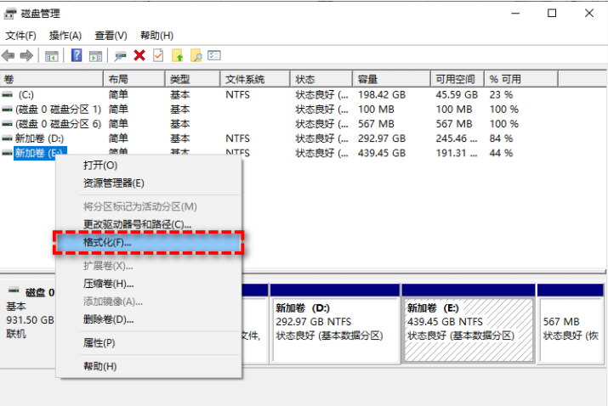608x406 pixels.
Task: Open the 查看(V) menu
Action: click(x=111, y=36)
